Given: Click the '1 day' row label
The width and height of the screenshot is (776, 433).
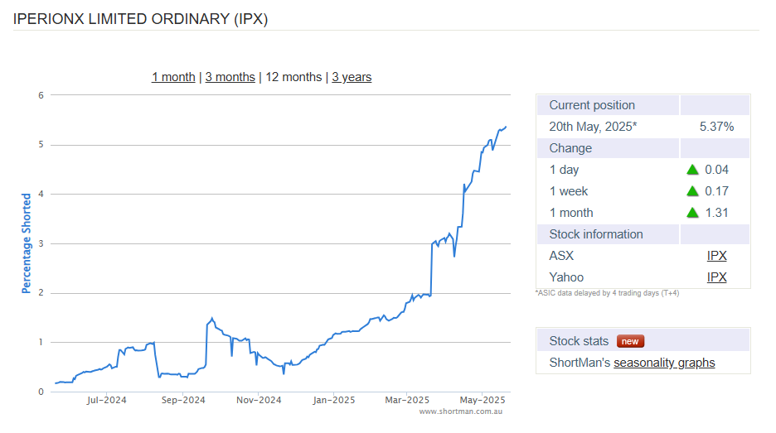Looking at the screenshot, I should 564,170.
